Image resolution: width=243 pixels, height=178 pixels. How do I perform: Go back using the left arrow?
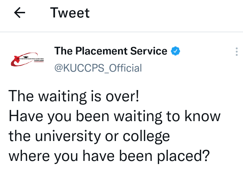click(20, 13)
